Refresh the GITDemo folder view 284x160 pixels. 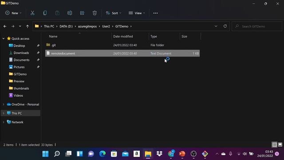click(x=225, y=26)
